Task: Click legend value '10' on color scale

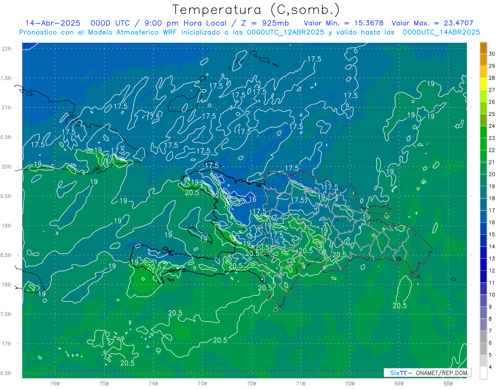Action: pyautogui.click(x=492, y=295)
